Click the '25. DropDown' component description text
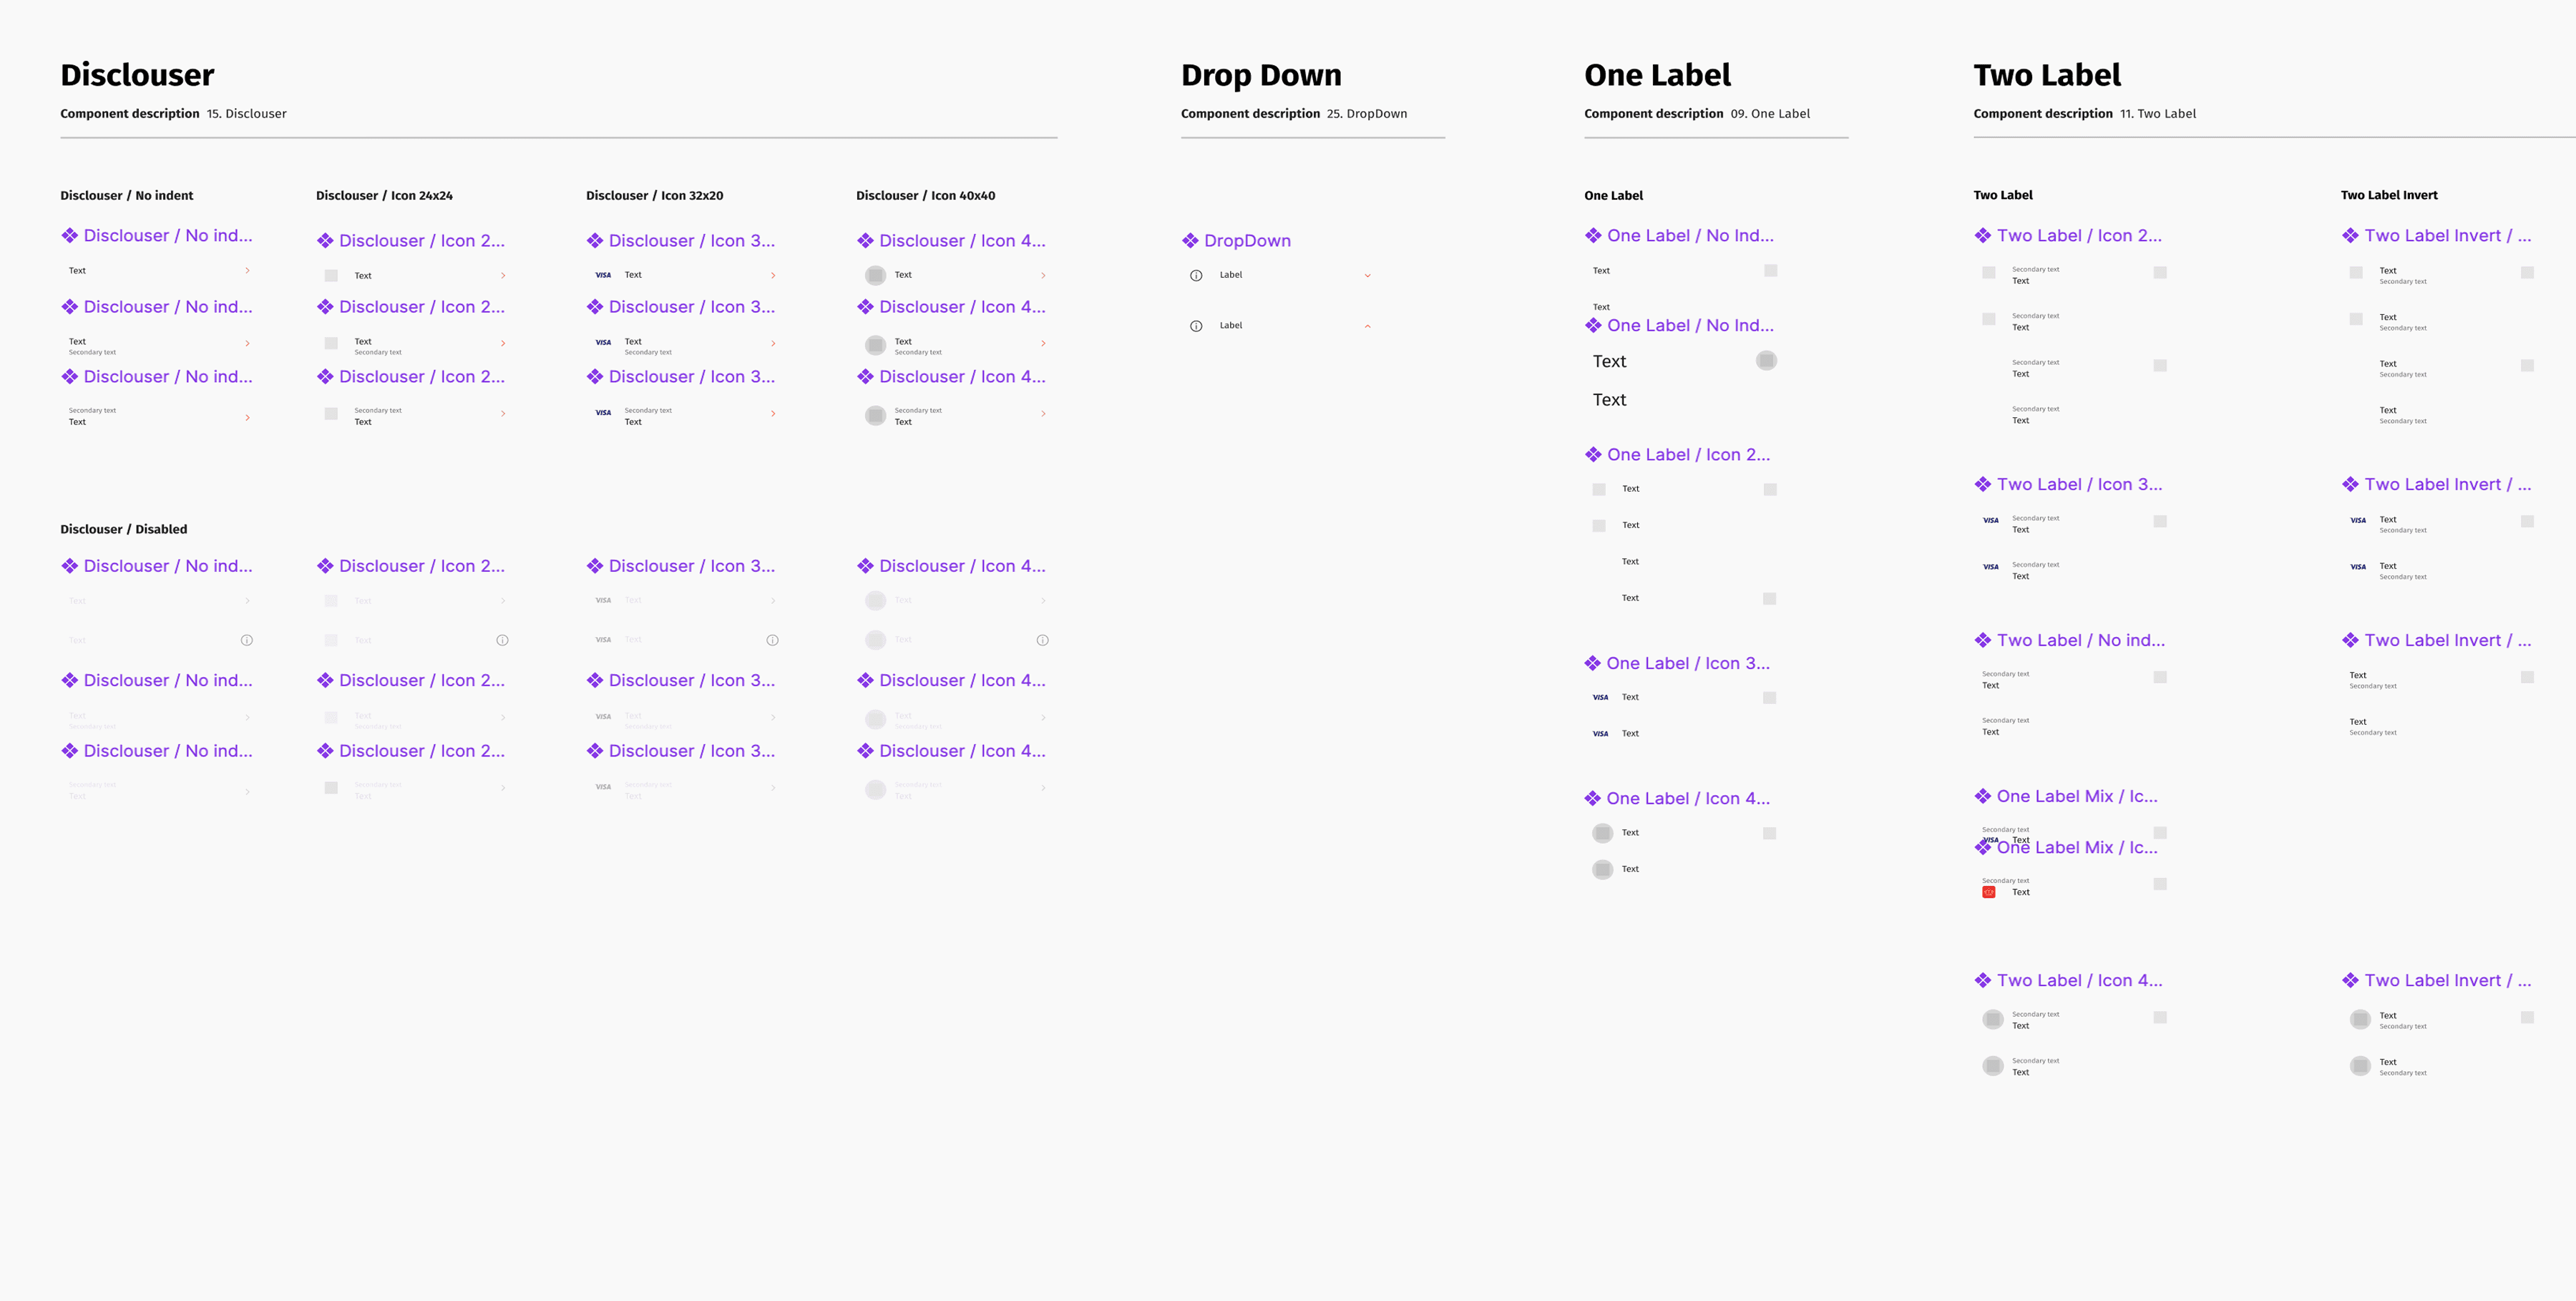The height and width of the screenshot is (1301, 2576). coord(1366,114)
